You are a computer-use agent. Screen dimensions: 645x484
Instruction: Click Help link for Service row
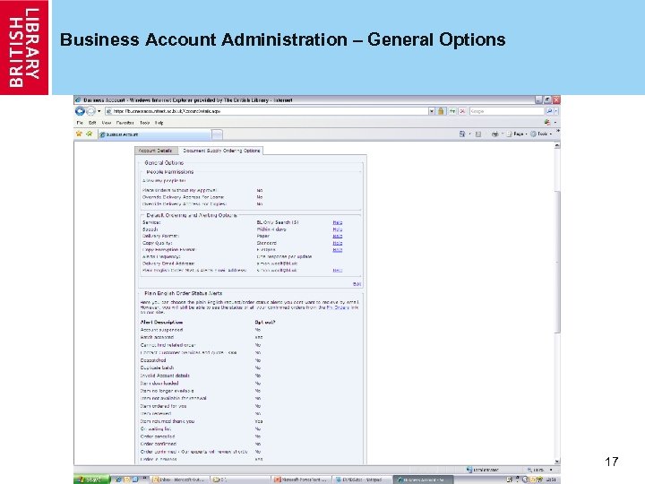pos(338,222)
